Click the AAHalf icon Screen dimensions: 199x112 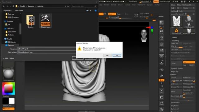pyautogui.click(x=161, y=50)
